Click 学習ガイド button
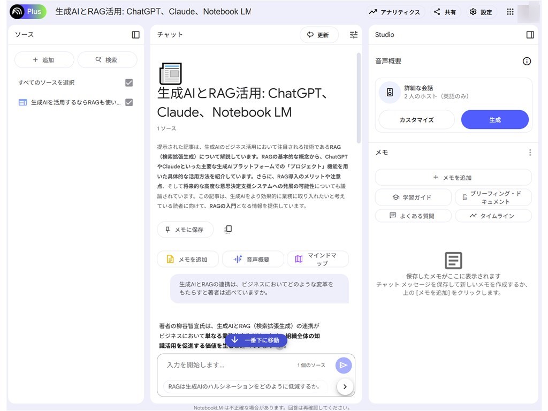Viewport: 548px width, 411px height. tap(414, 197)
